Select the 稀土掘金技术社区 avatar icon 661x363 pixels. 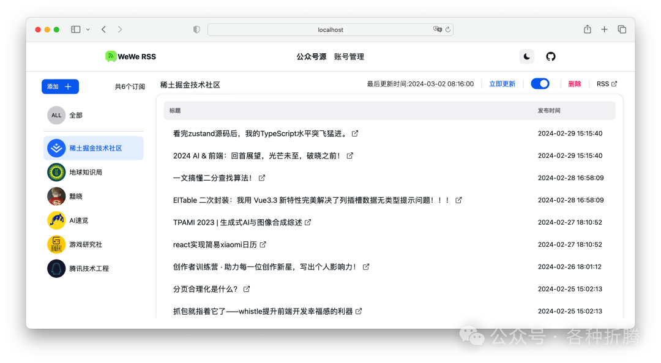(56, 148)
